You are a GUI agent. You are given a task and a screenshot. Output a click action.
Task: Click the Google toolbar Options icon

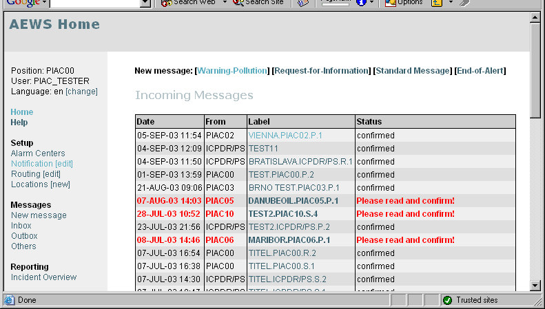click(x=404, y=3)
